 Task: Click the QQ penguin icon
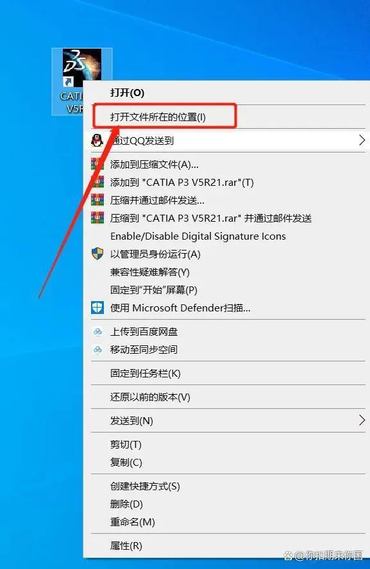[97, 140]
